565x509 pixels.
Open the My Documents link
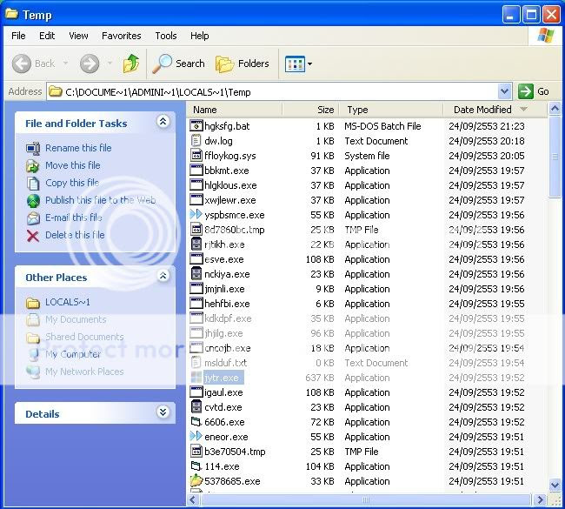click(76, 319)
